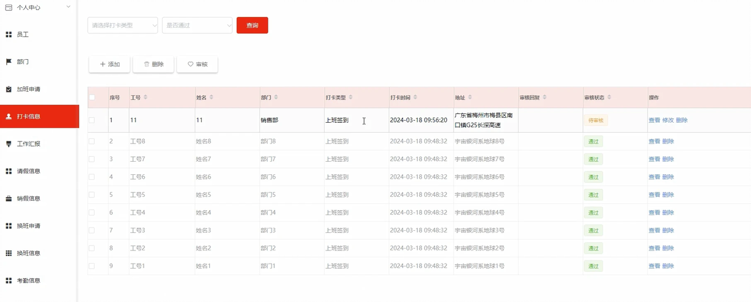Click the 个人中心 card icon
Image resolution: width=751 pixels, height=302 pixels.
[9, 7]
